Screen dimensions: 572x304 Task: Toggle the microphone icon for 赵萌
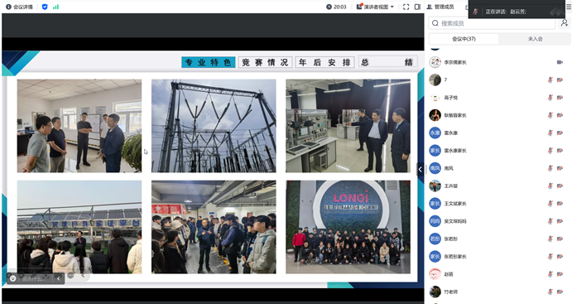pos(550,274)
